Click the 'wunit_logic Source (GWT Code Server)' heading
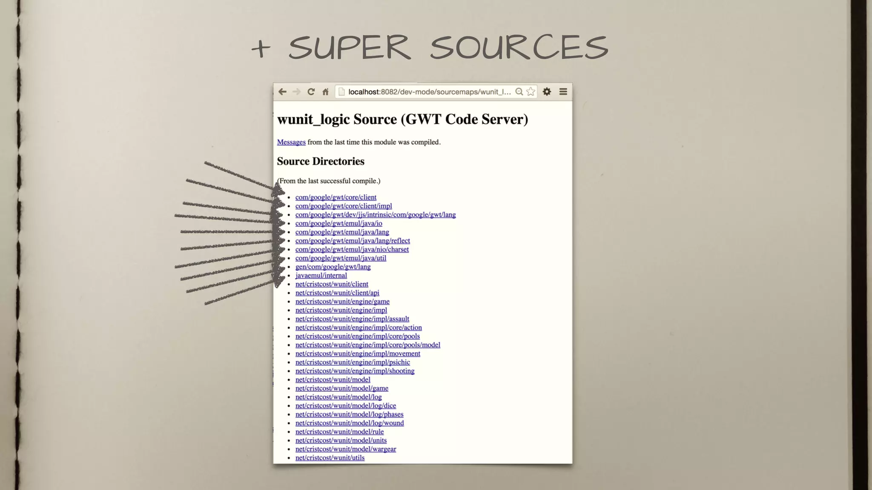 [x=402, y=120]
